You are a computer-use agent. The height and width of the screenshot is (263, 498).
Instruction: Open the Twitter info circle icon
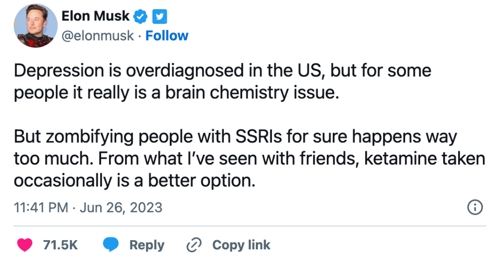click(x=475, y=208)
